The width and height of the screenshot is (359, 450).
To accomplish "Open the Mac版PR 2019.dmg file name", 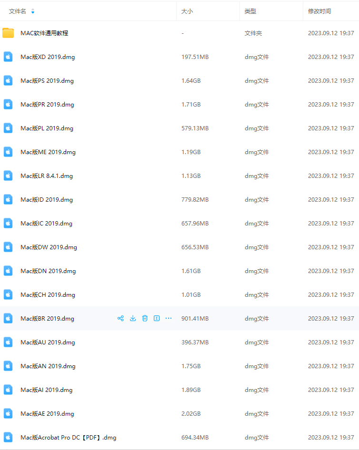I will tap(47, 104).
